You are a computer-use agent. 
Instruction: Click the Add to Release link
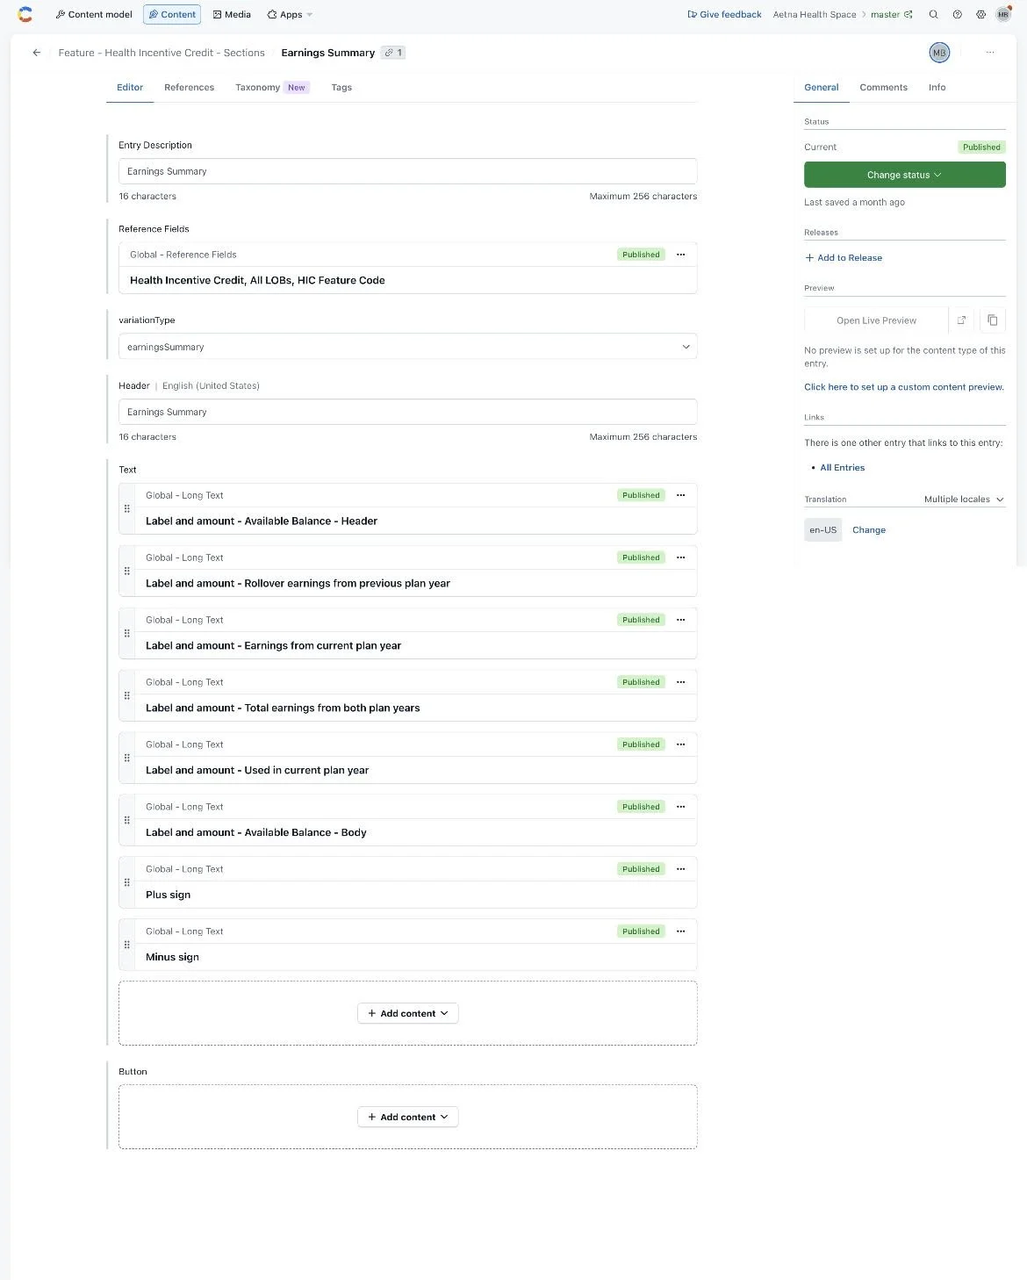click(x=844, y=257)
